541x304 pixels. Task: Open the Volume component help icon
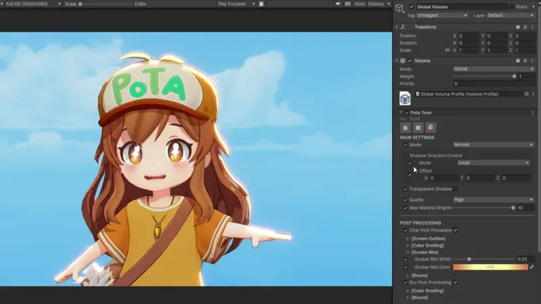(517, 61)
